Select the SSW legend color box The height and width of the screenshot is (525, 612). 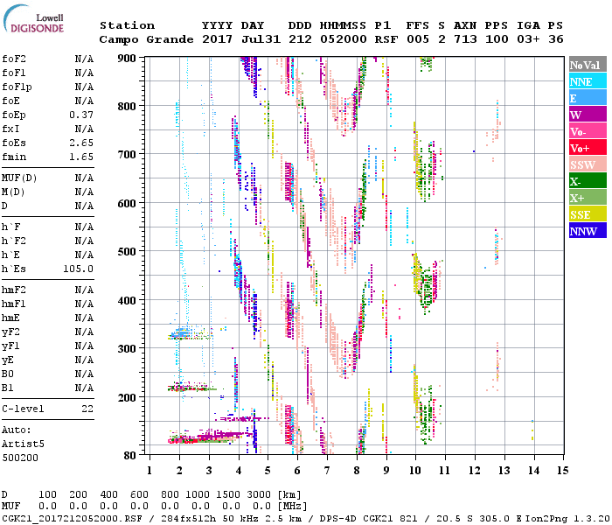click(x=587, y=164)
